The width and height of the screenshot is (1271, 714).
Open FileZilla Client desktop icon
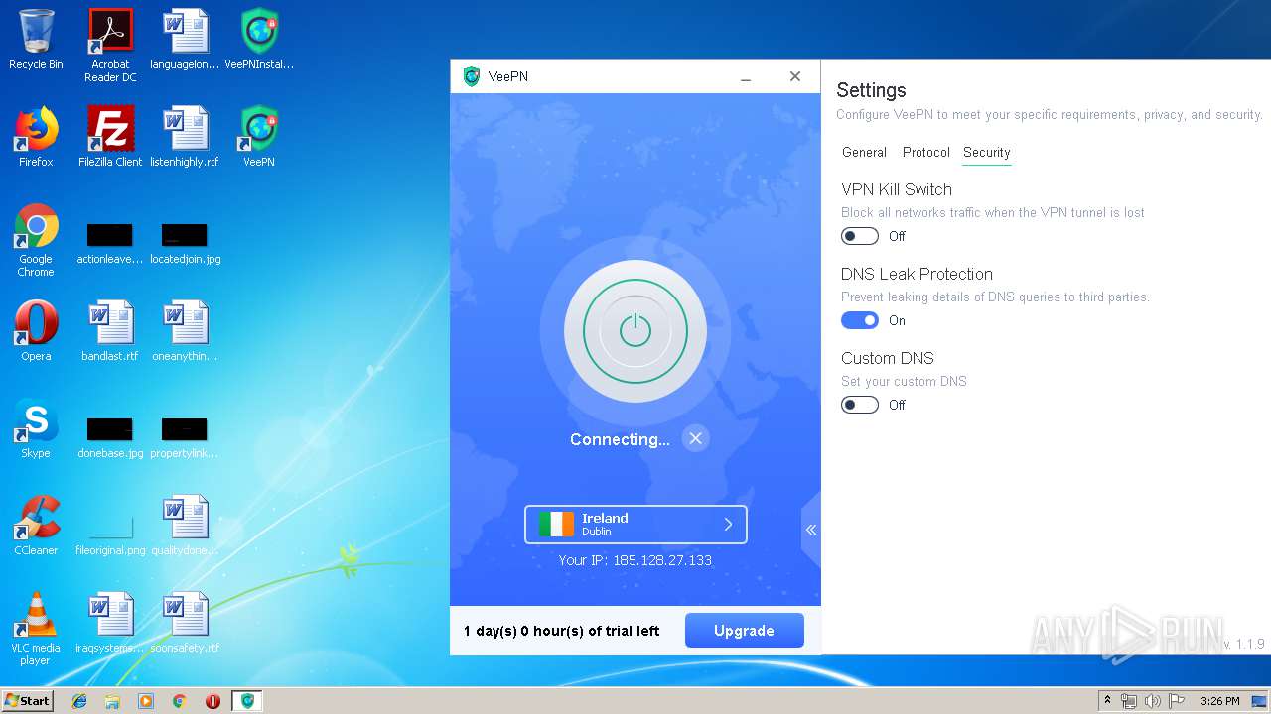(110, 137)
